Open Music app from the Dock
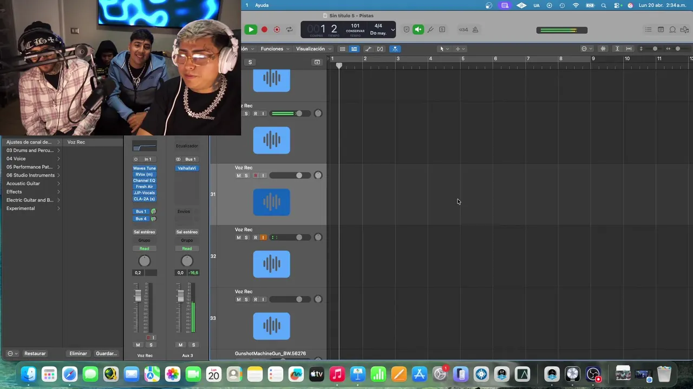The width and height of the screenshot is (693, 389). click(x=337, y=374)
